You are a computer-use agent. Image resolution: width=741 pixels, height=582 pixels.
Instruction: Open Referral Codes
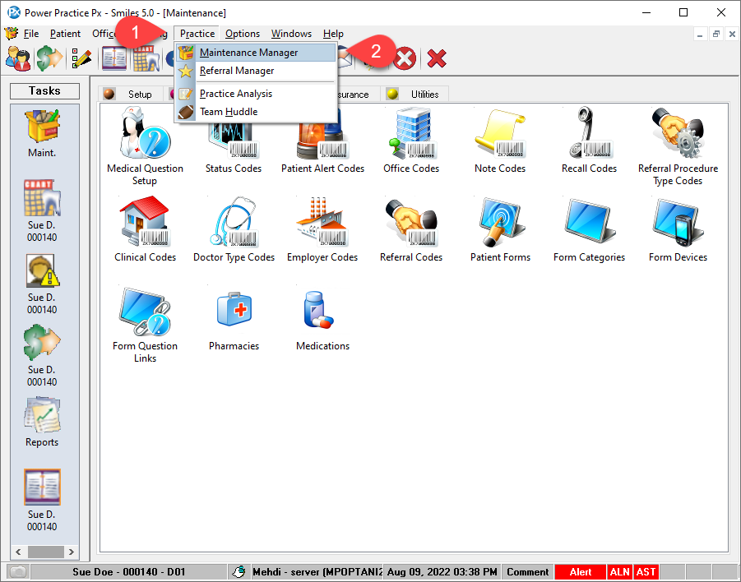pyautogui.click(x=411, y=229)
